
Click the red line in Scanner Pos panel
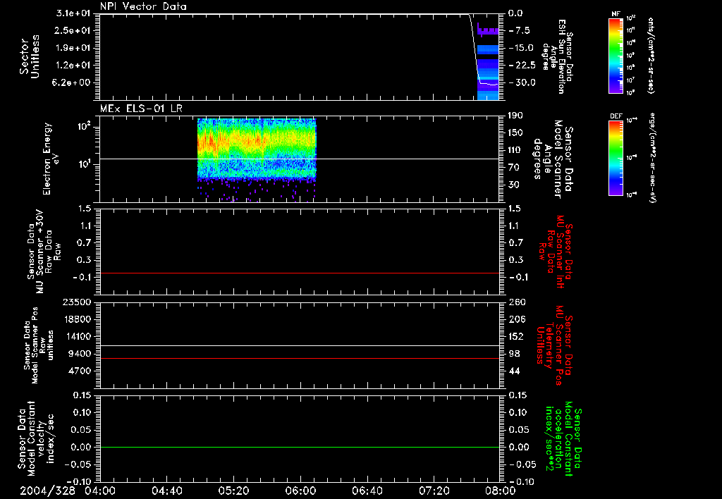299,358
